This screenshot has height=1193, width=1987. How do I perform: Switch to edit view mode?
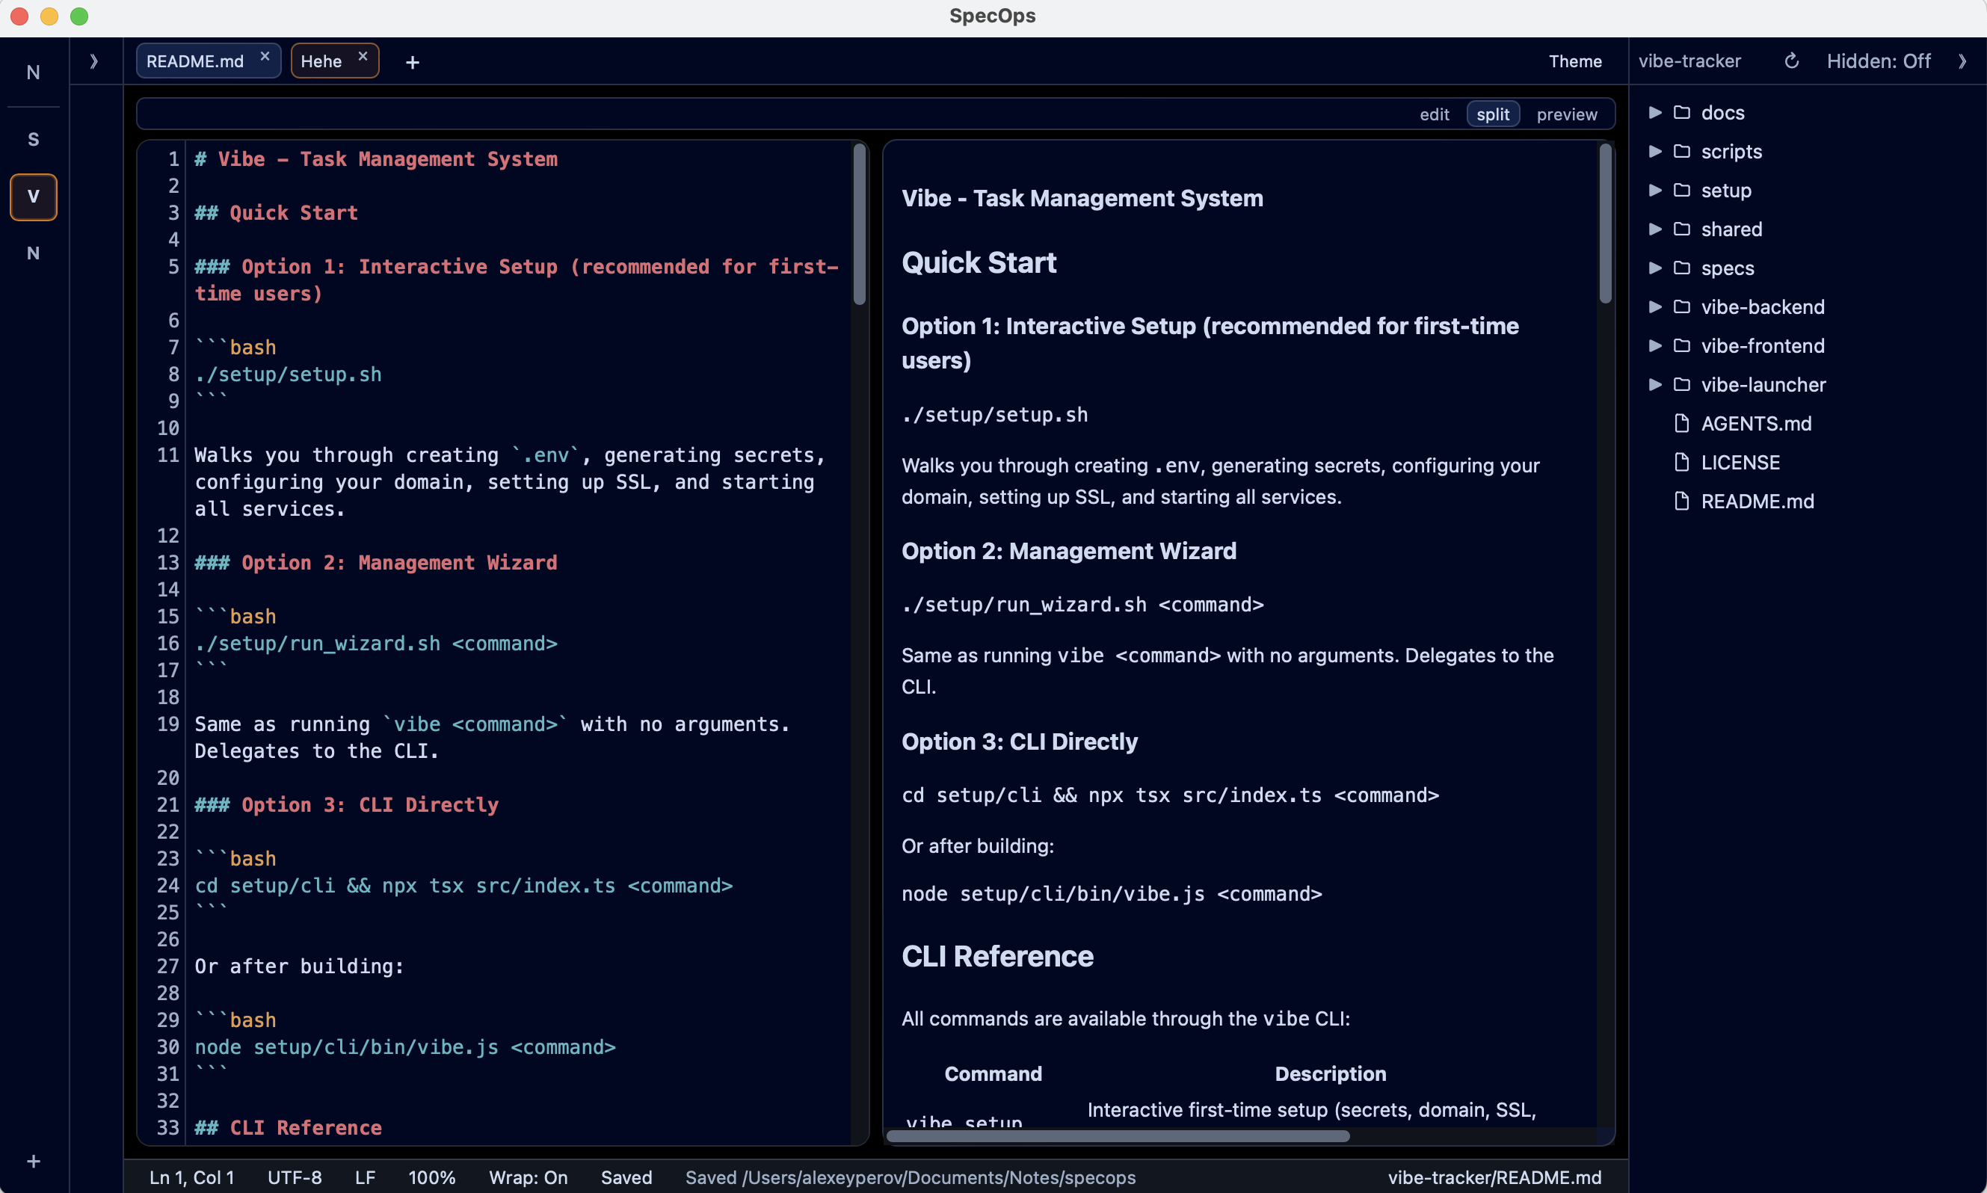tap(1434, 114)
